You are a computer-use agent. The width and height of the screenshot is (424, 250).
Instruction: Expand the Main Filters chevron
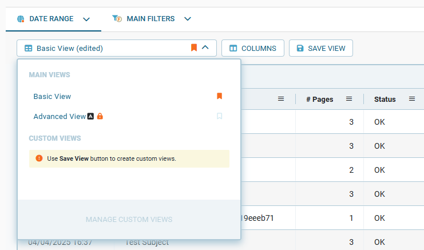tap(187, 19)
